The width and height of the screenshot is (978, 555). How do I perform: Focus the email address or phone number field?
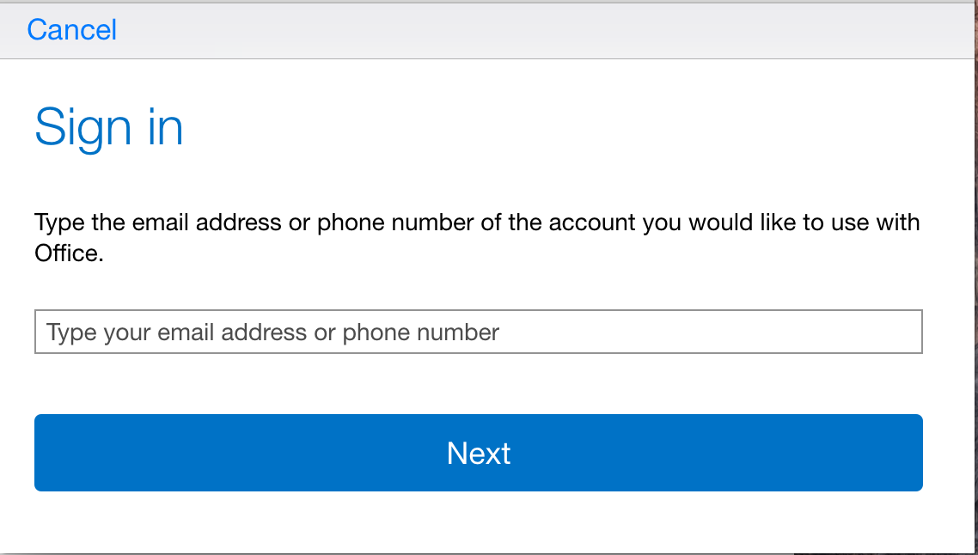479,332
